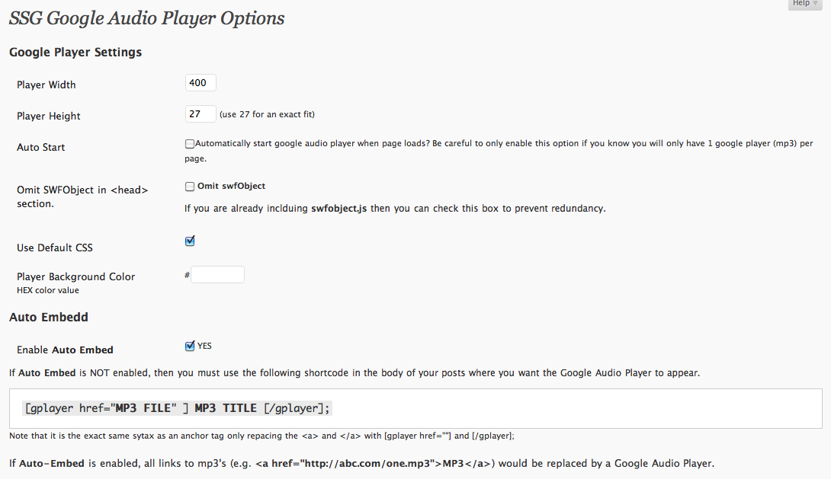Screen dimensions: 831x479
Task: Uncheck the Use Default CSS checkbox
Action: point(190,241)
